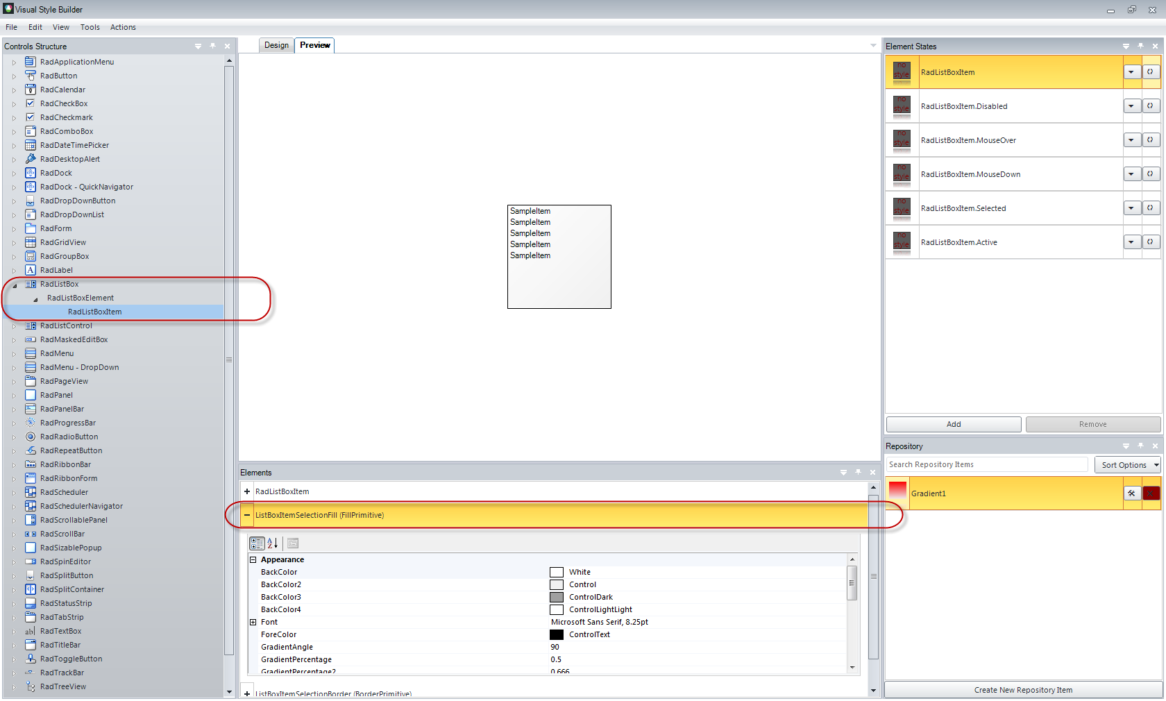Delete the Gradient1 repository item
This screenshot has width=1166, height=701.
click(x=1151, y=493)
